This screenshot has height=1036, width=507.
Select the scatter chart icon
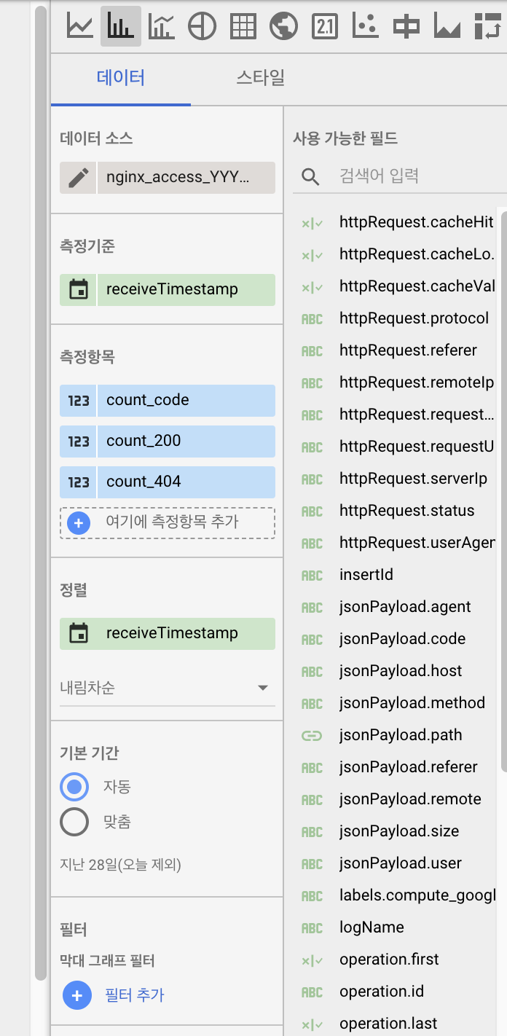click(365, 26)
